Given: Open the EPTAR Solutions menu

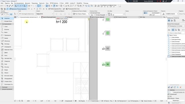Looking at the screenshot, I should tap(54, 3).
